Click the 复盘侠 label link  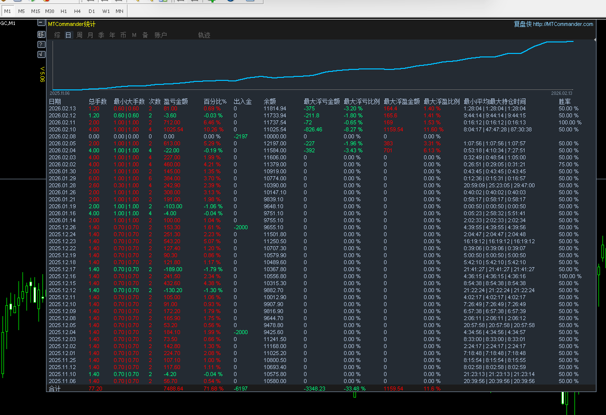click(522, 24)
